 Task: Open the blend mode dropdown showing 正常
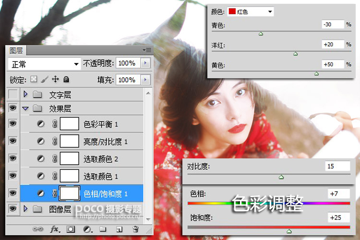tap(44, 64)
